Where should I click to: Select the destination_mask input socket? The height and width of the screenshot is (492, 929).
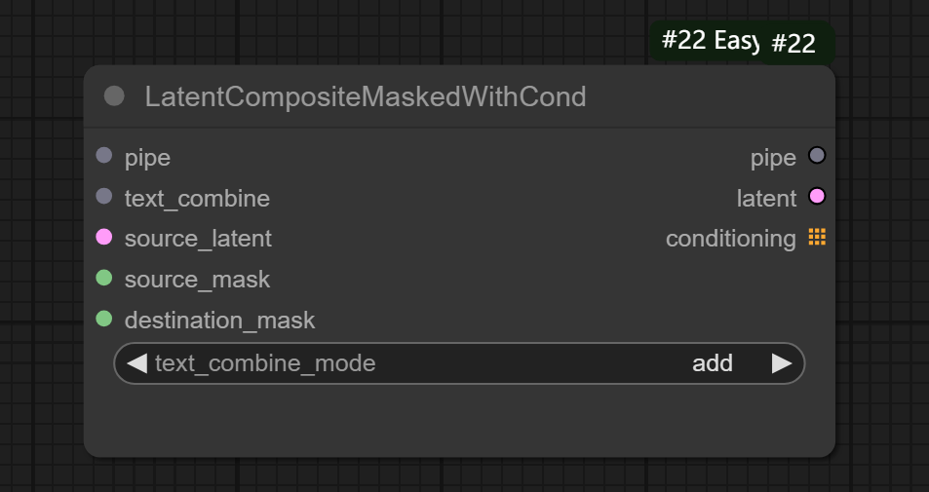[104, 319]
